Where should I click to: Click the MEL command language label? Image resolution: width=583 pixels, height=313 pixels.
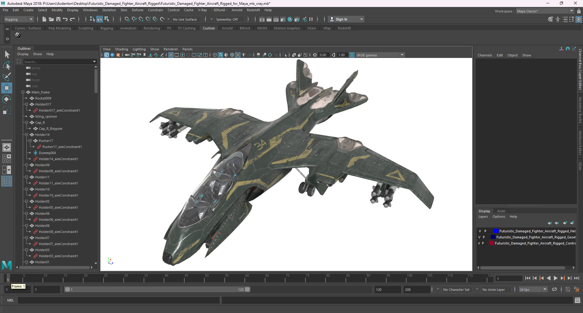pyautogui.click(x=11, y=300)
